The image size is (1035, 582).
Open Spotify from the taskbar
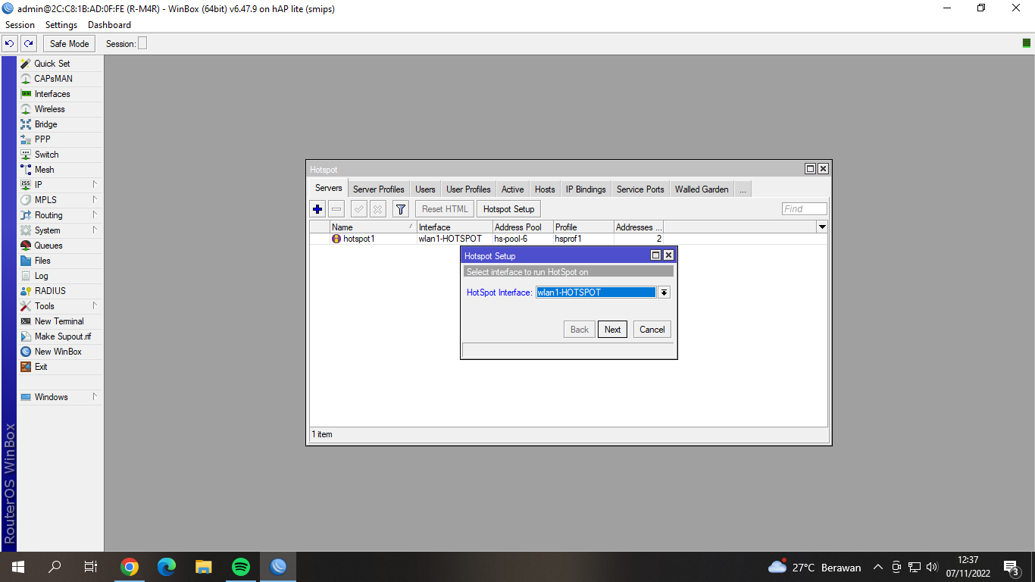click(x=241, y=567)
